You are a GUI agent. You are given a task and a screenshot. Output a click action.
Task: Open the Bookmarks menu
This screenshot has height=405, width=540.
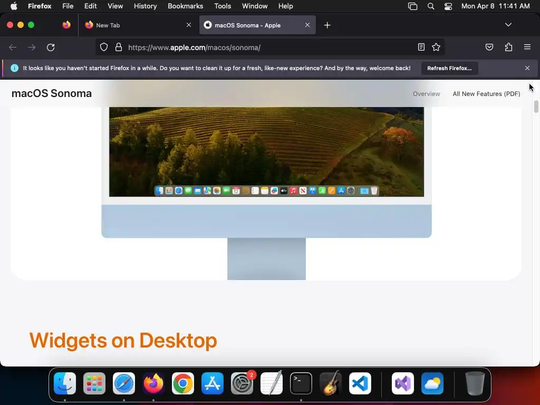point(185,6)
